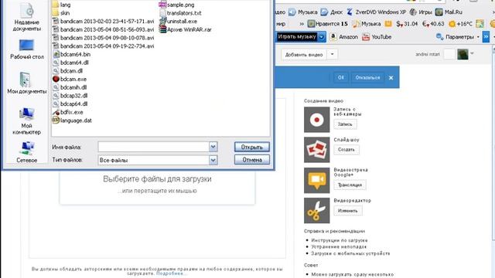495x278 pixels.
Task: Click the Игры bookmark icon
Action: coord(413,12)
